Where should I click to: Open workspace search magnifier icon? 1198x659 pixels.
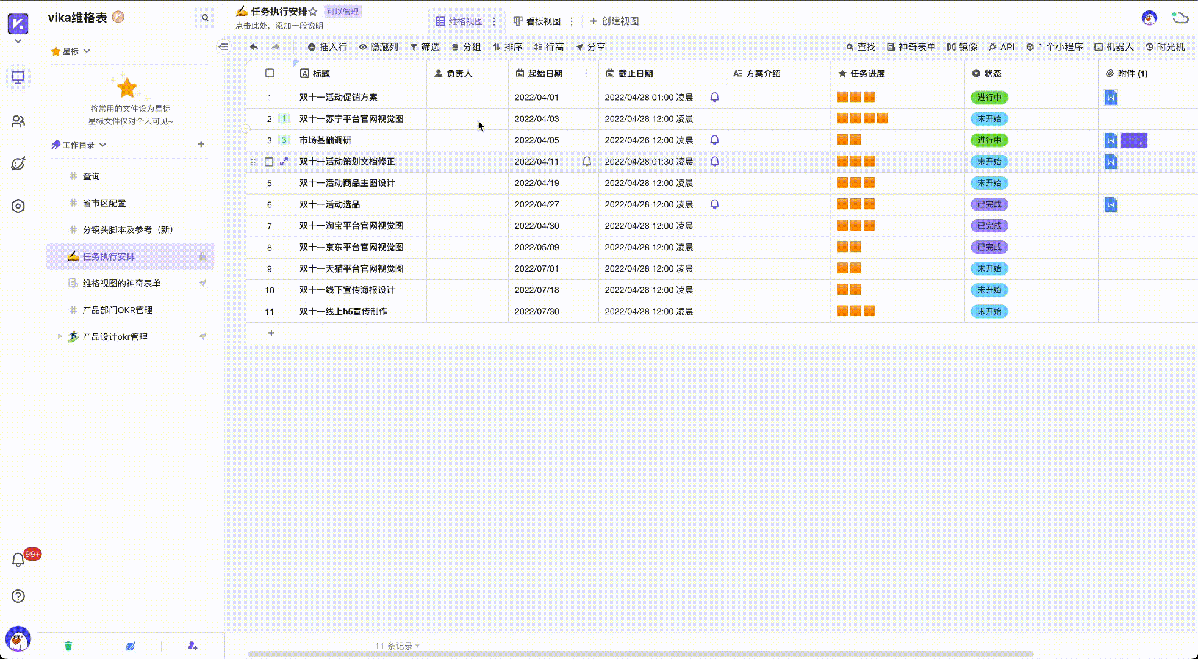click(x=205, y=18)
